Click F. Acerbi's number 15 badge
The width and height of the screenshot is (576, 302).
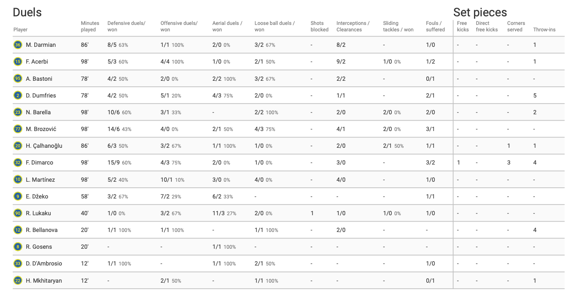18,61
